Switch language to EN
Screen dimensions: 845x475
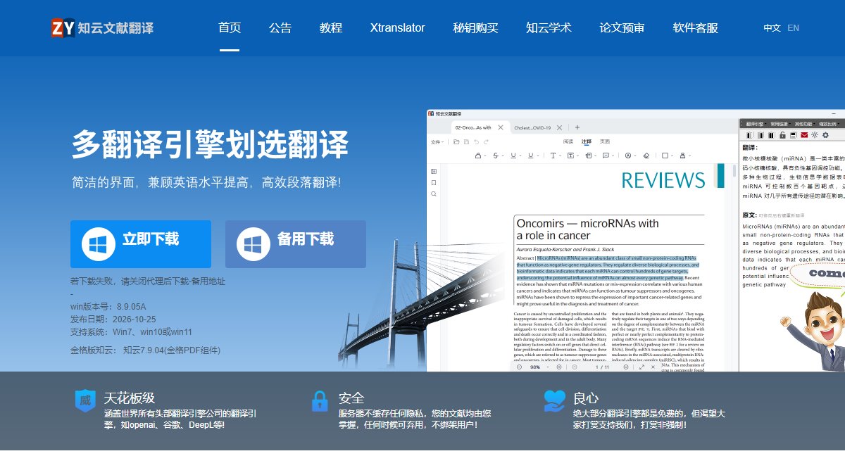(794, 28)
